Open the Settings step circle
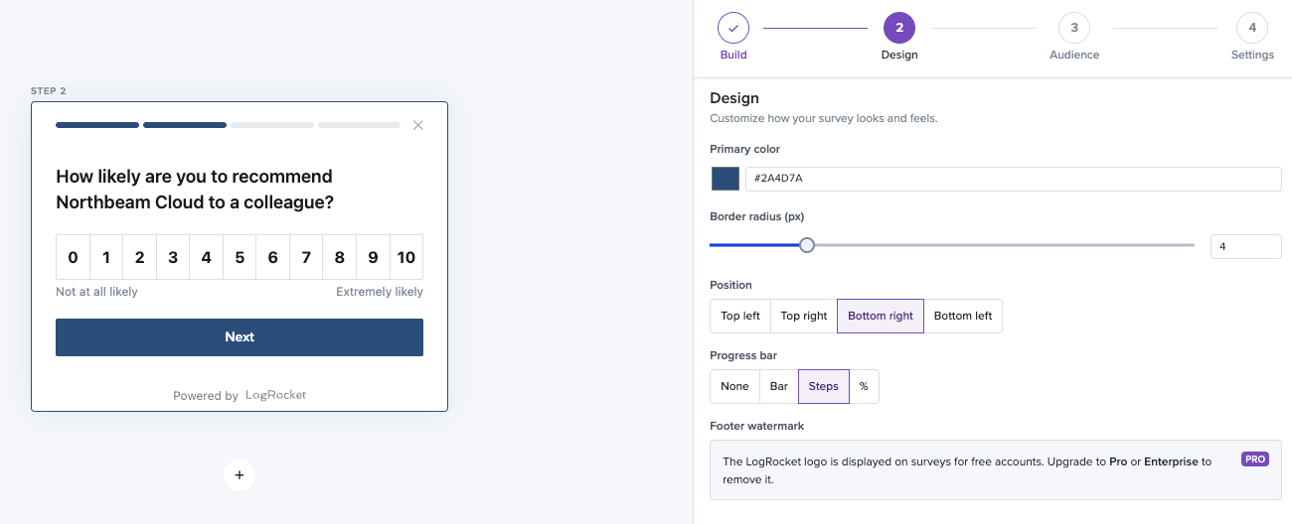The height and width of the screenshot is (524, 1292). [x=1252, y=28]
